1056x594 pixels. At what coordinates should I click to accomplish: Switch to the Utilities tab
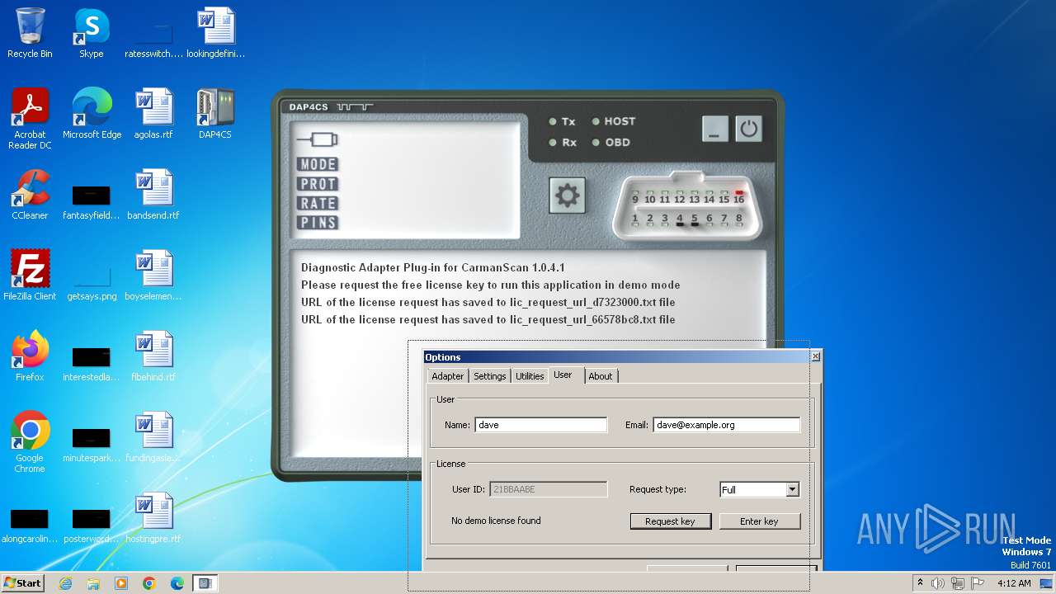tap(530, 376)
